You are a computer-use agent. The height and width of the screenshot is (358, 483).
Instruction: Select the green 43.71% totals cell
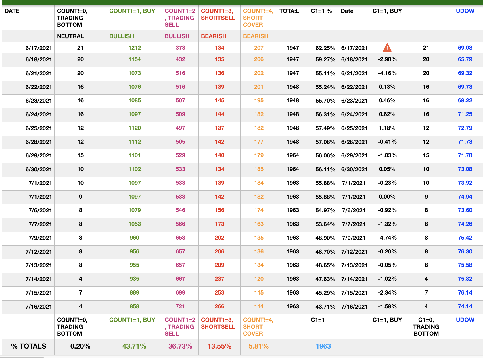[x=134, y=346]
